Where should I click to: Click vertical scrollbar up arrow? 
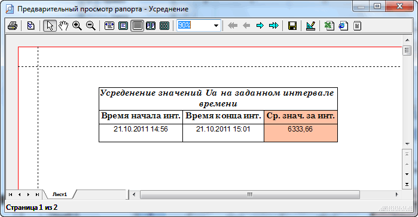407,40
